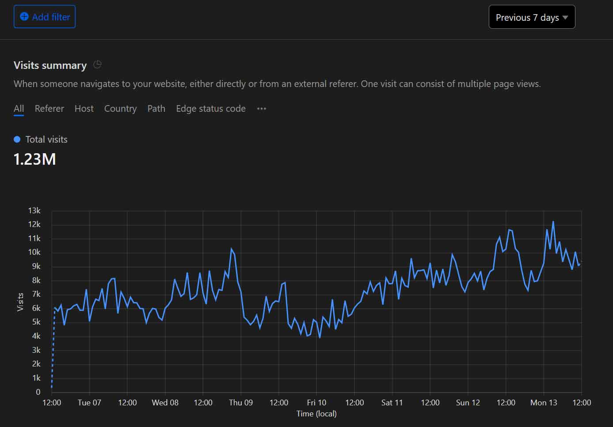Show the Path breakdown tab
Image resolution: width=613 pixels, height=427 pixels.
pyautogui.click(x=156, y=109)
